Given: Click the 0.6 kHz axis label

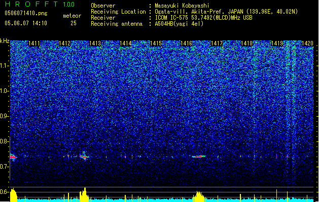Looking at the screenshot, I should 5,192.
